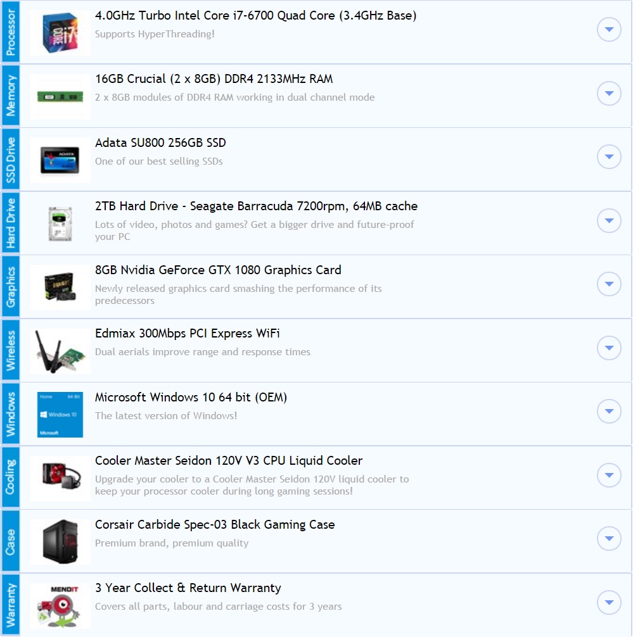Select the SSD Drive side tab
The image size is (633, 637).
pyautogui.click(x=10, y=160)
